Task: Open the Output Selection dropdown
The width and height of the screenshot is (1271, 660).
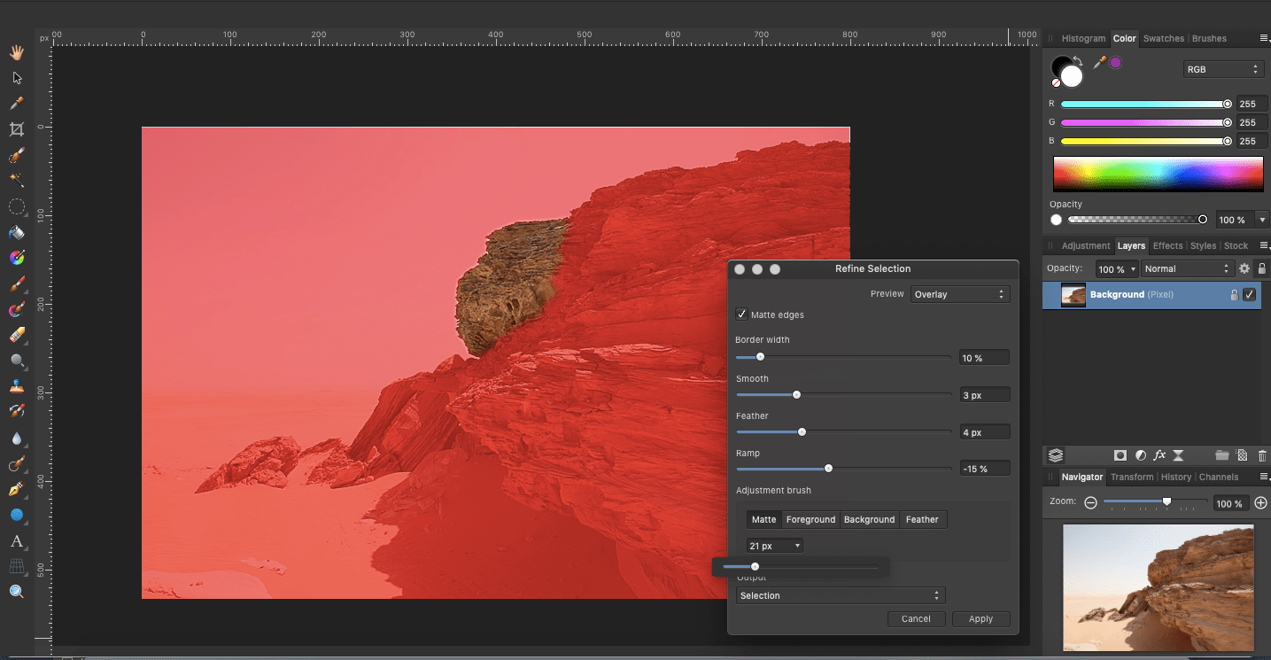Action: (x=840, y=595)
